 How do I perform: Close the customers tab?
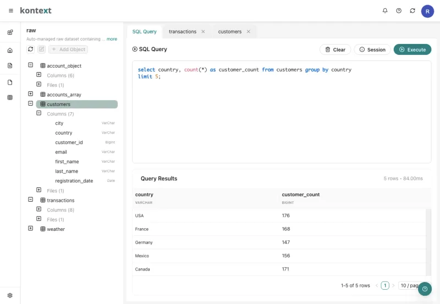pos(249,32)
